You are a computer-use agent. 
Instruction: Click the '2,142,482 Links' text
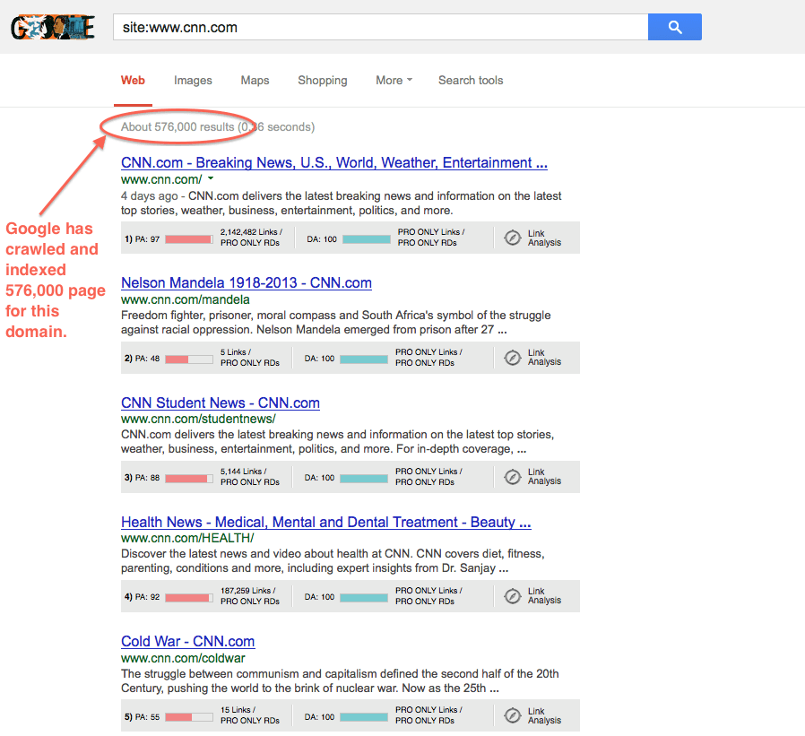tap(251, 232)
